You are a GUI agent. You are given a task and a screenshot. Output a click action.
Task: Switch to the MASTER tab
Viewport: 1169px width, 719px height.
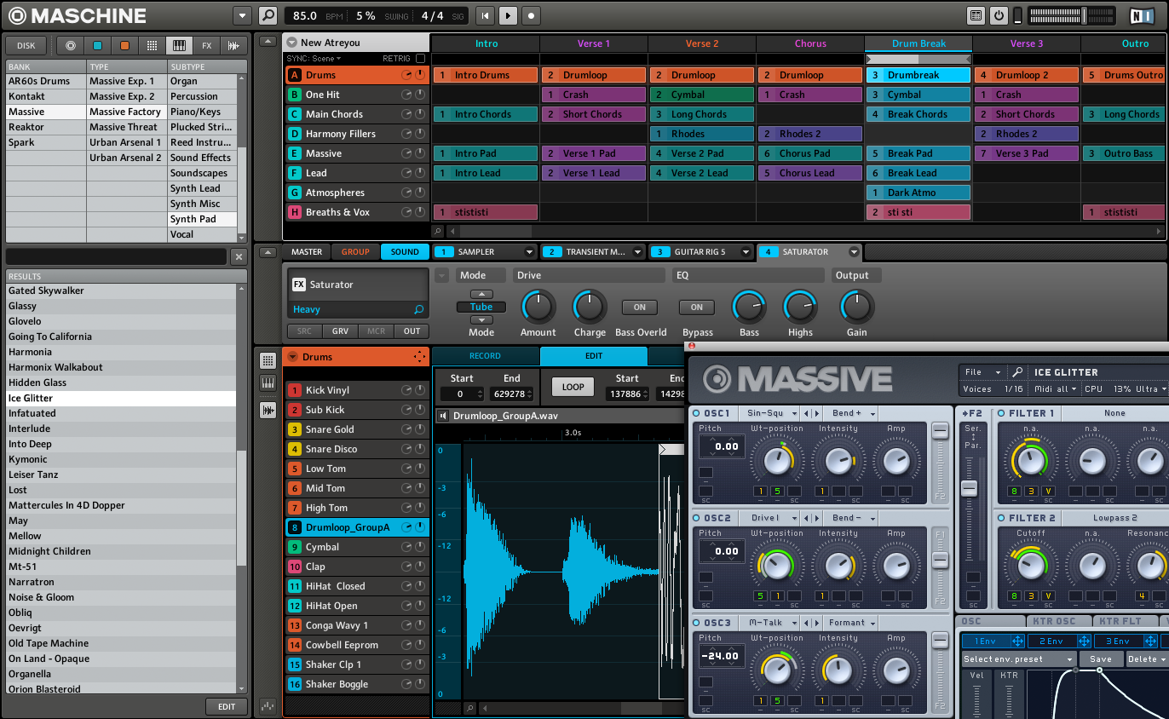coord(307,252)
